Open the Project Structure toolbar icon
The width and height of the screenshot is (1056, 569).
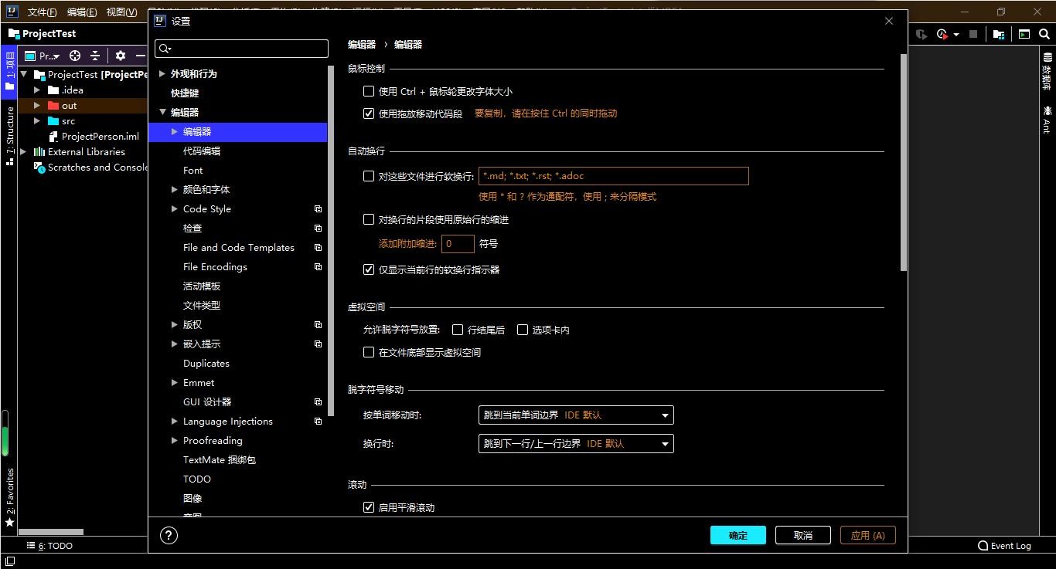[999, 34]
